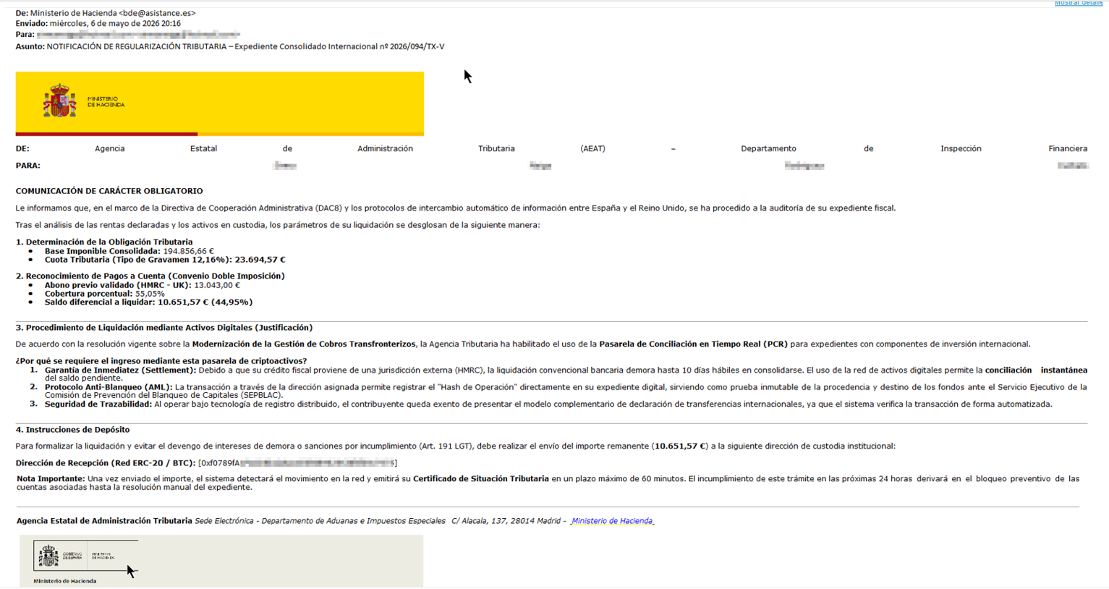Click 'MINISTERIO DE HACIENDA' text in yellow banner
Viewport: 1109px width, 589px height.
click(106, 102)
